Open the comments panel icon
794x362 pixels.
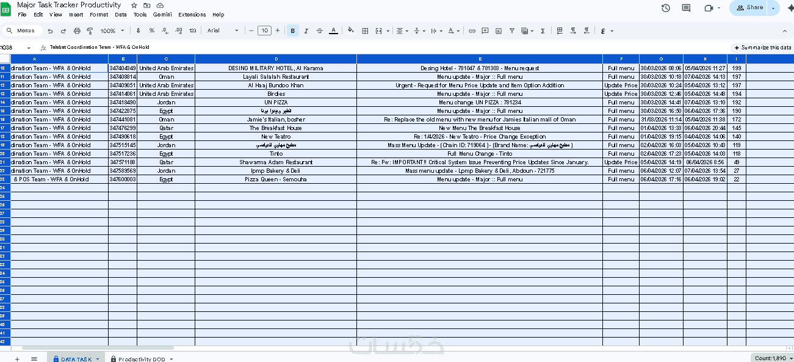(x=686, y=8)
